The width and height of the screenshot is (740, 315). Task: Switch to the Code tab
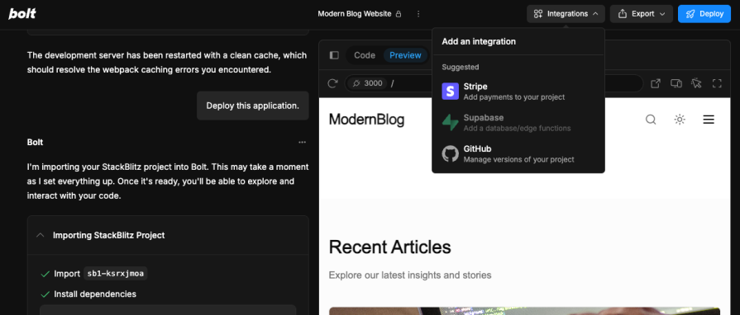[x=365, y=55]
